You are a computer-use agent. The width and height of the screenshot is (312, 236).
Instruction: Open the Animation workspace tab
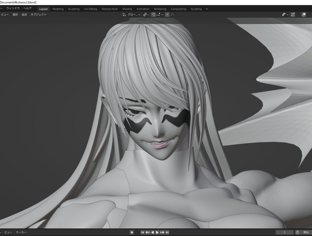(x=143, y=9)
